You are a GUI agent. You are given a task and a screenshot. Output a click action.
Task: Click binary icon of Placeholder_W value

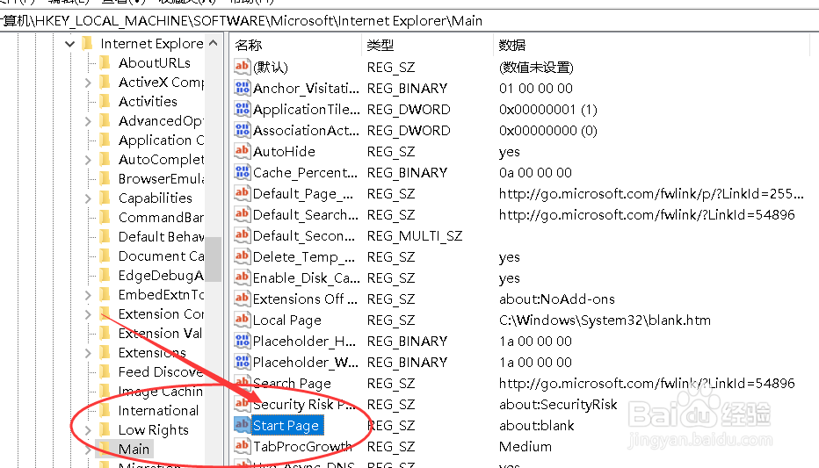tap(242, 362)
